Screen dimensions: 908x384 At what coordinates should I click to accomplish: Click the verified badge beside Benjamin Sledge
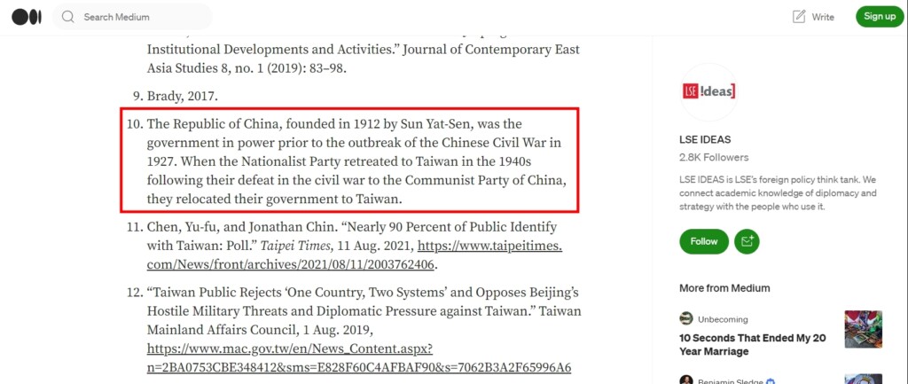click(771, 381)
